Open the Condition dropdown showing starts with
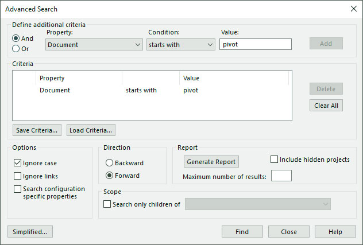Image resolution: width=363 pixels, height=245 pixels. tap(181, 45)
